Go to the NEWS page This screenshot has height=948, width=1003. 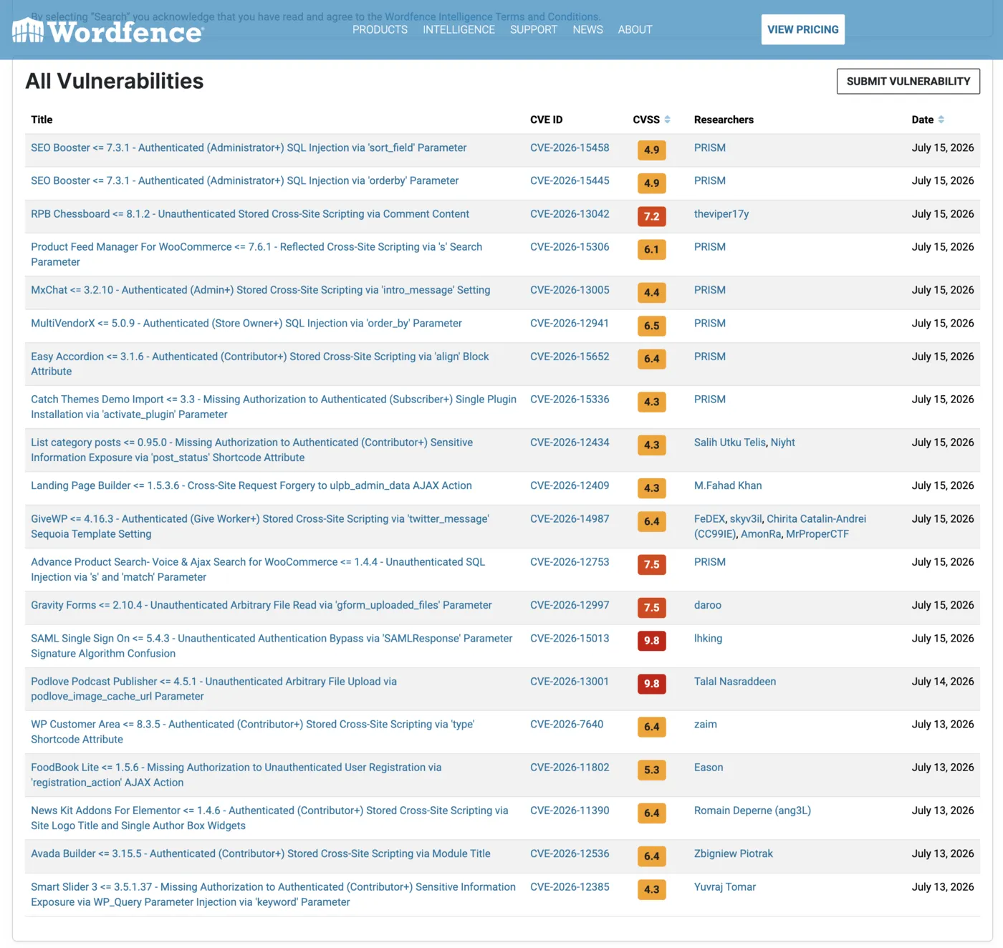(x=587, y=29)
